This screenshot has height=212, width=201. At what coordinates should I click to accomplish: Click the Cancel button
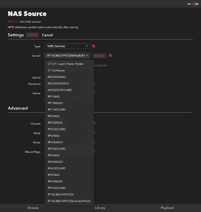[47, 35]
